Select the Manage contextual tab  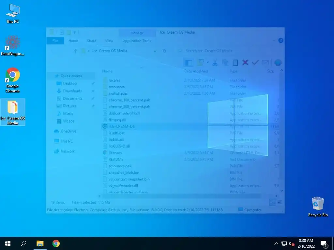tap(137, 33)
